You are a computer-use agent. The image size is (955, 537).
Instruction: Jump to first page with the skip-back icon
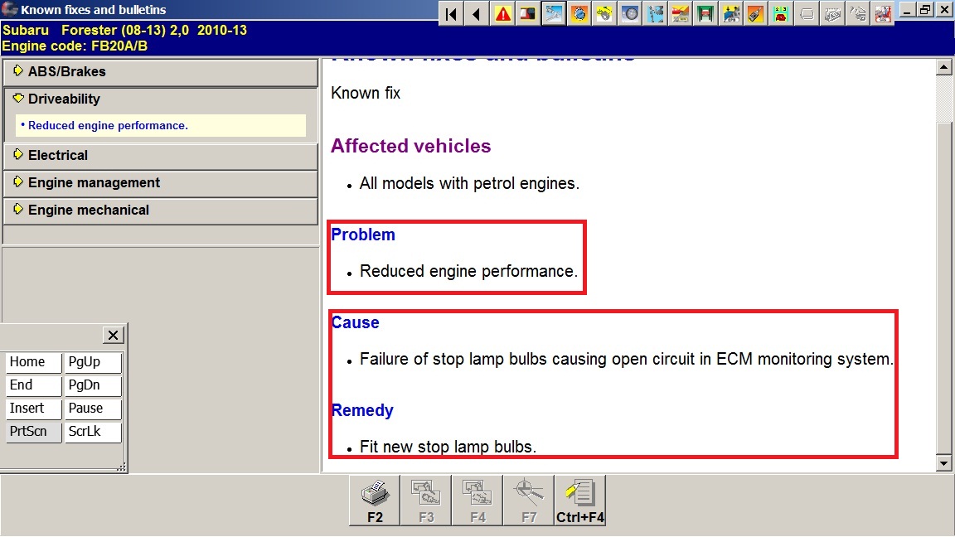pyautogui.click(x=451, y=13)
